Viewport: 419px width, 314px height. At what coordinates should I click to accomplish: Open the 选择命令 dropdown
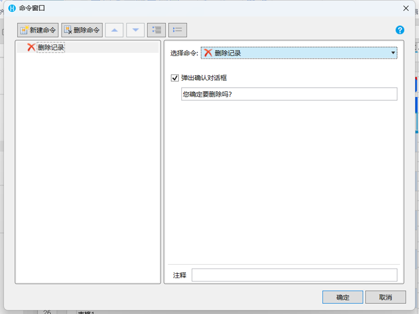pos(299,53)
